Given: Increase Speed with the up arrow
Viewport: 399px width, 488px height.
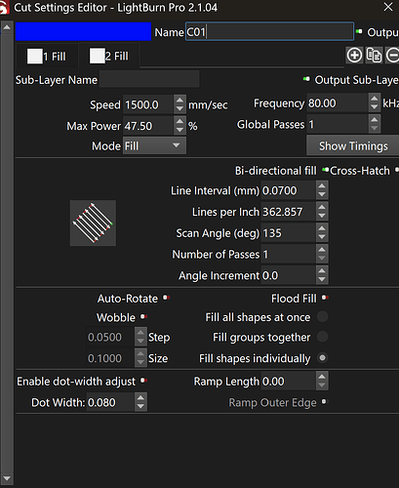Looking at the screenshot, I should tap(180, 100).
